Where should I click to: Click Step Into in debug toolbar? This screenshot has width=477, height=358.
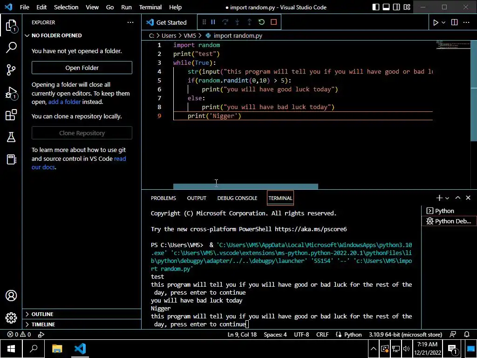237,22
